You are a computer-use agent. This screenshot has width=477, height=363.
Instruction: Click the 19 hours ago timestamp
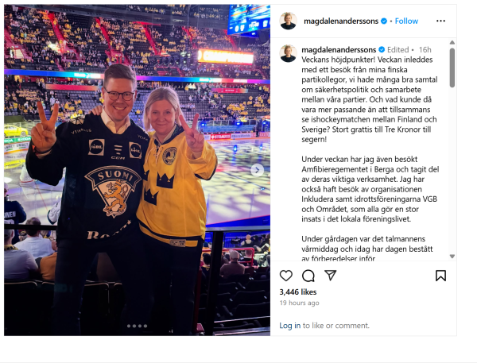[x=300, y=303]
